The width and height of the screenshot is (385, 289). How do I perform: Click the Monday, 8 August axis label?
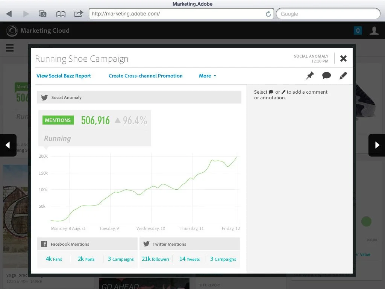tap(68, 228)
